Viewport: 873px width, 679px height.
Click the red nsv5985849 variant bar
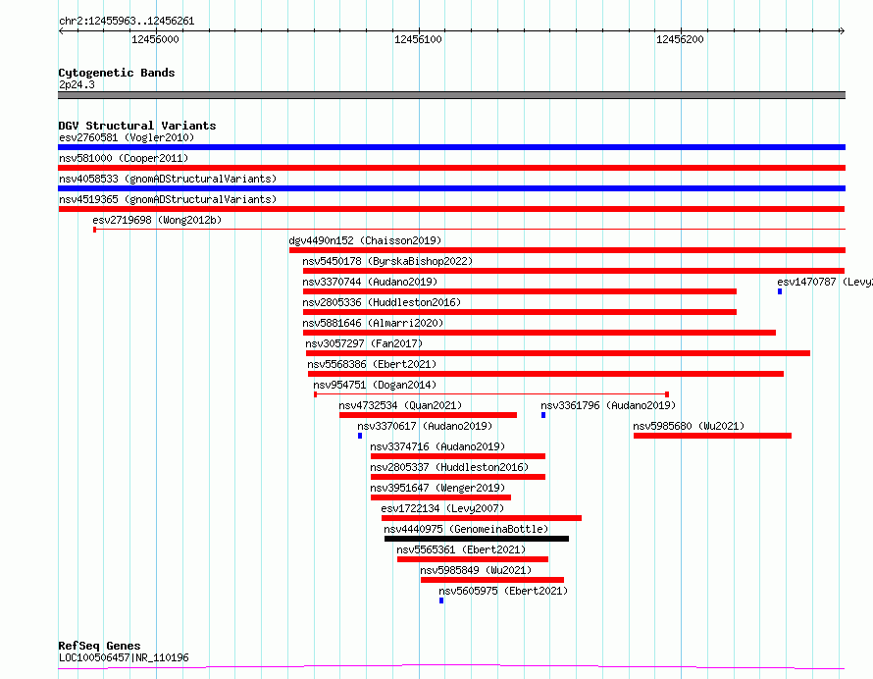click(492, 580)
